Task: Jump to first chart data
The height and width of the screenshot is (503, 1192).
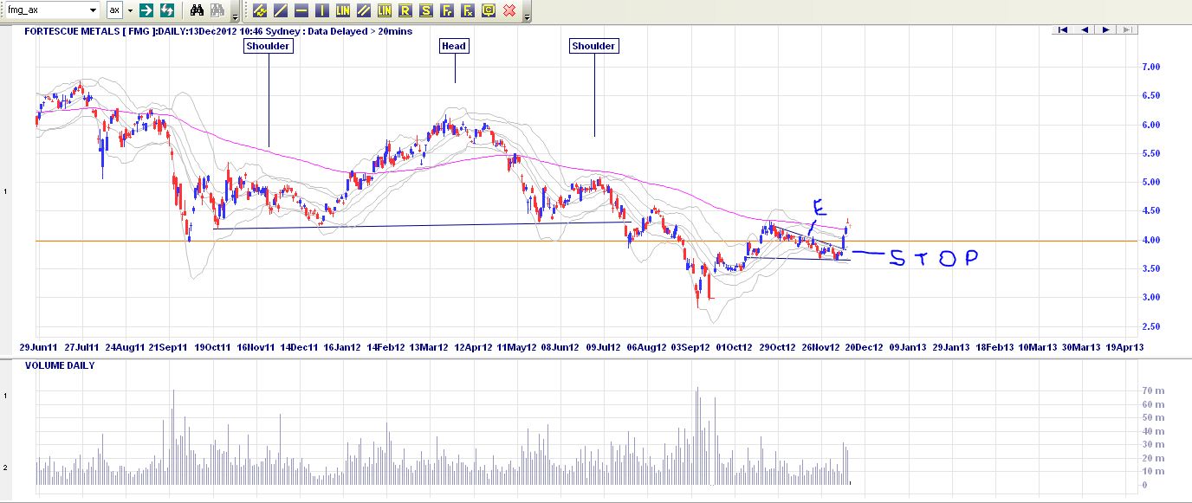Action: [1063, 29]
